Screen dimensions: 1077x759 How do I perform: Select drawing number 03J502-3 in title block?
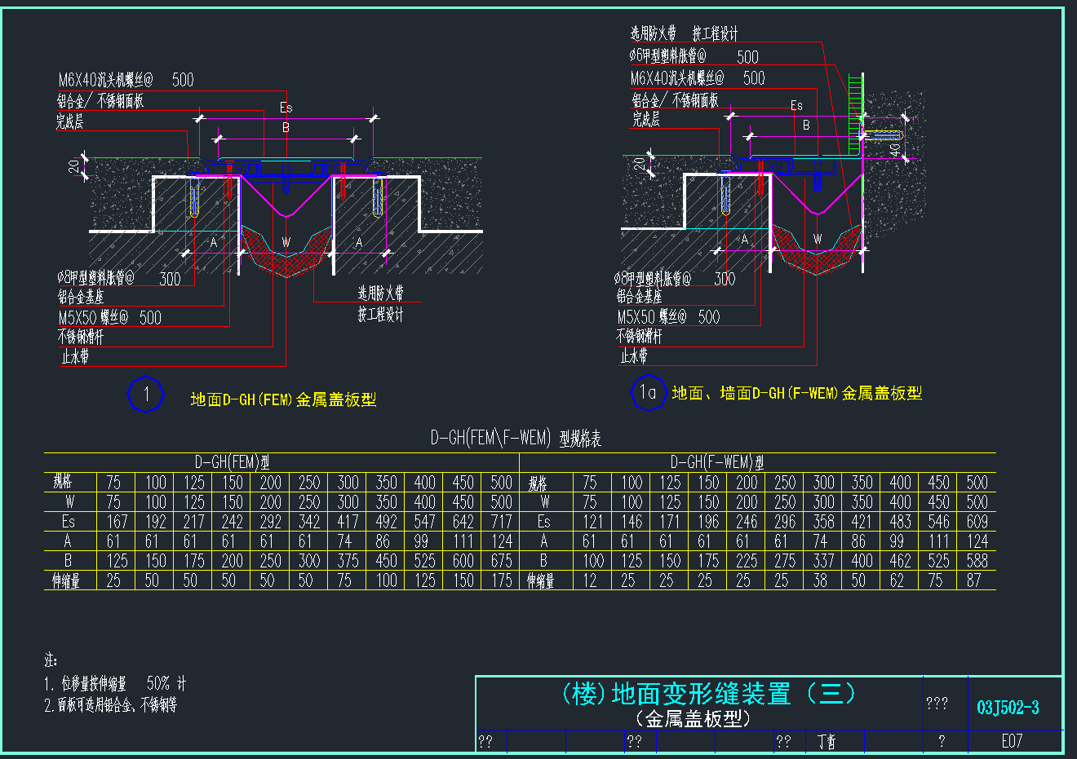(x=1008, y=707)
